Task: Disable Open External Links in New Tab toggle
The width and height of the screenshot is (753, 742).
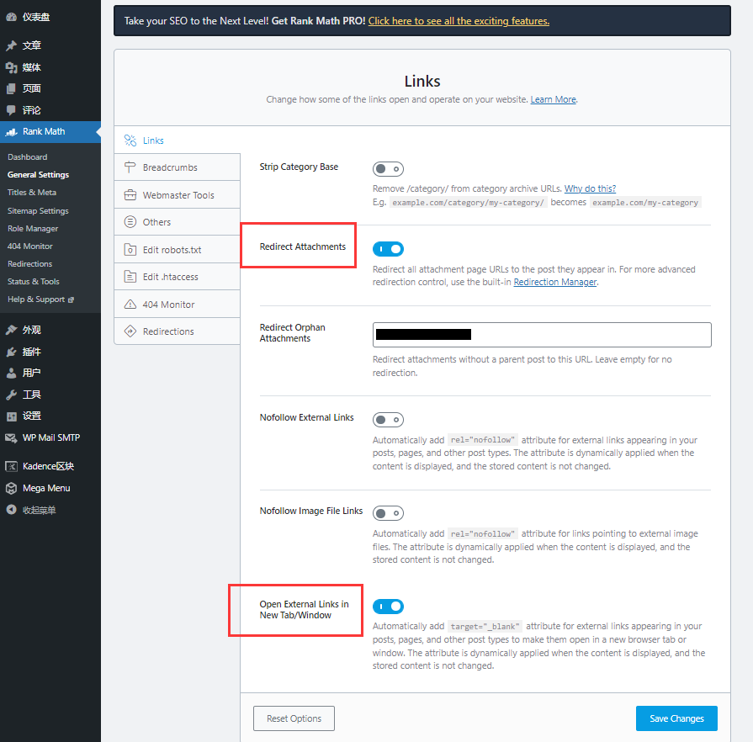Action: pyautogui.click(x=388, y=607)
